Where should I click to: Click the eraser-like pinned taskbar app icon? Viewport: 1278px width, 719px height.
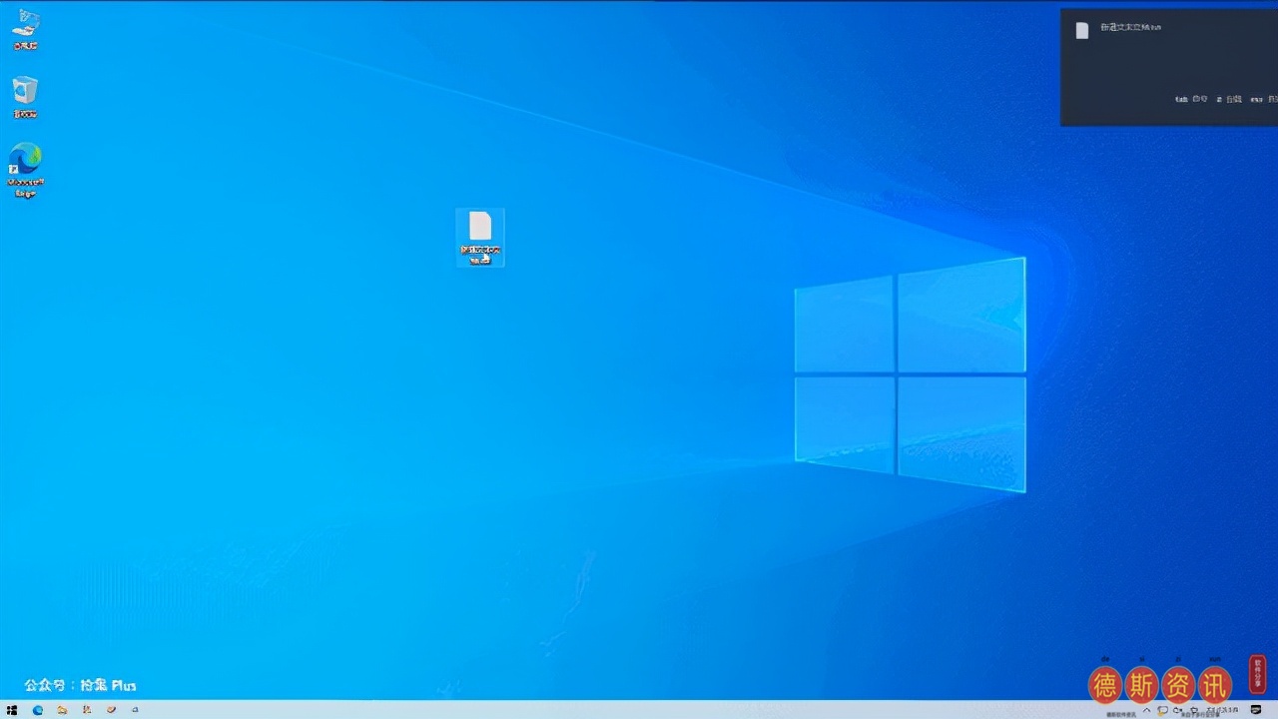click(x=111, y=710)
